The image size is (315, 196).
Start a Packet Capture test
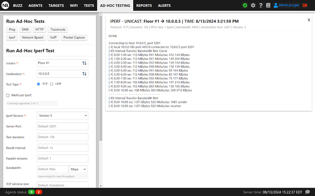click(x=74, y=37)
